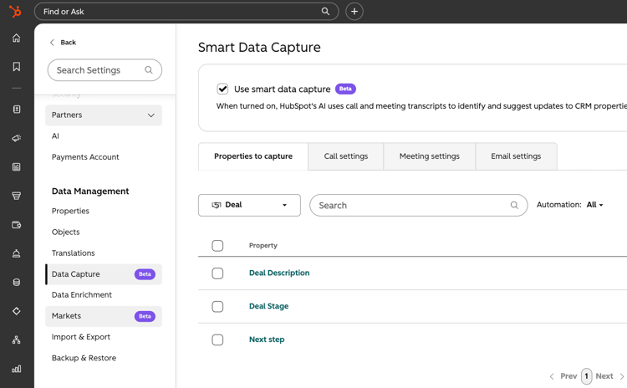627x388 pixels.
Task: Open the Bookmarks icon in sidebar
Action: [17, 66]
